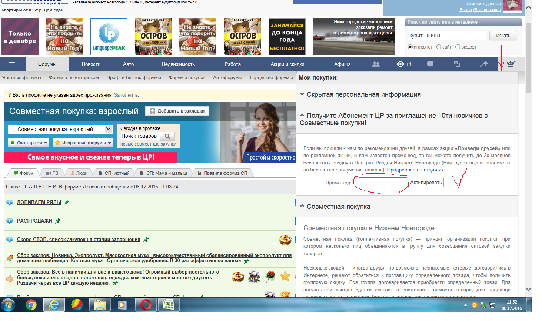Click the page vertical scrollbar down arrow

(x=529, y=290)
